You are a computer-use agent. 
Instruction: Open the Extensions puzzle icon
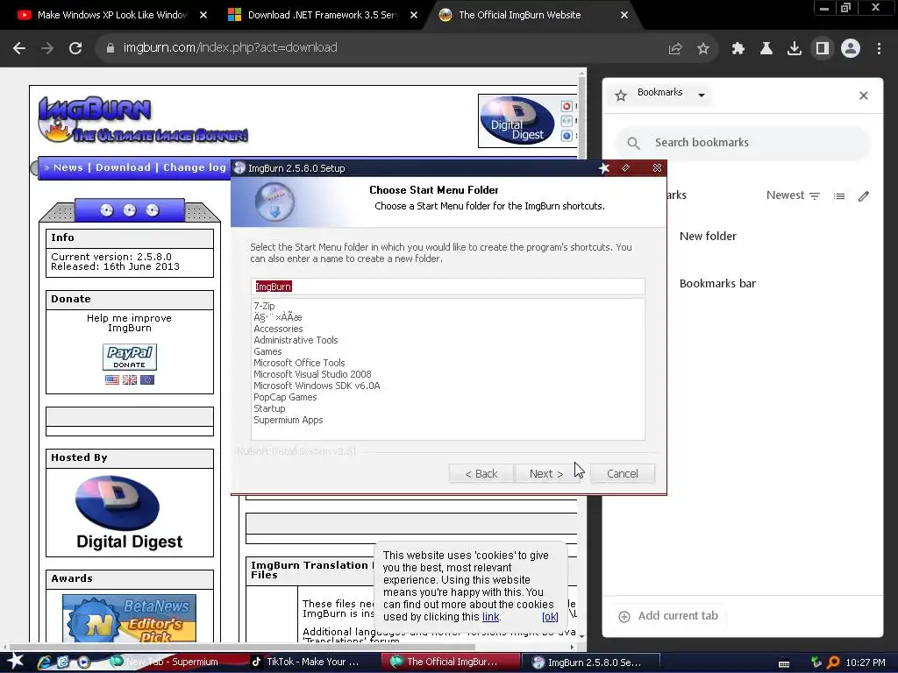[738, 49]
